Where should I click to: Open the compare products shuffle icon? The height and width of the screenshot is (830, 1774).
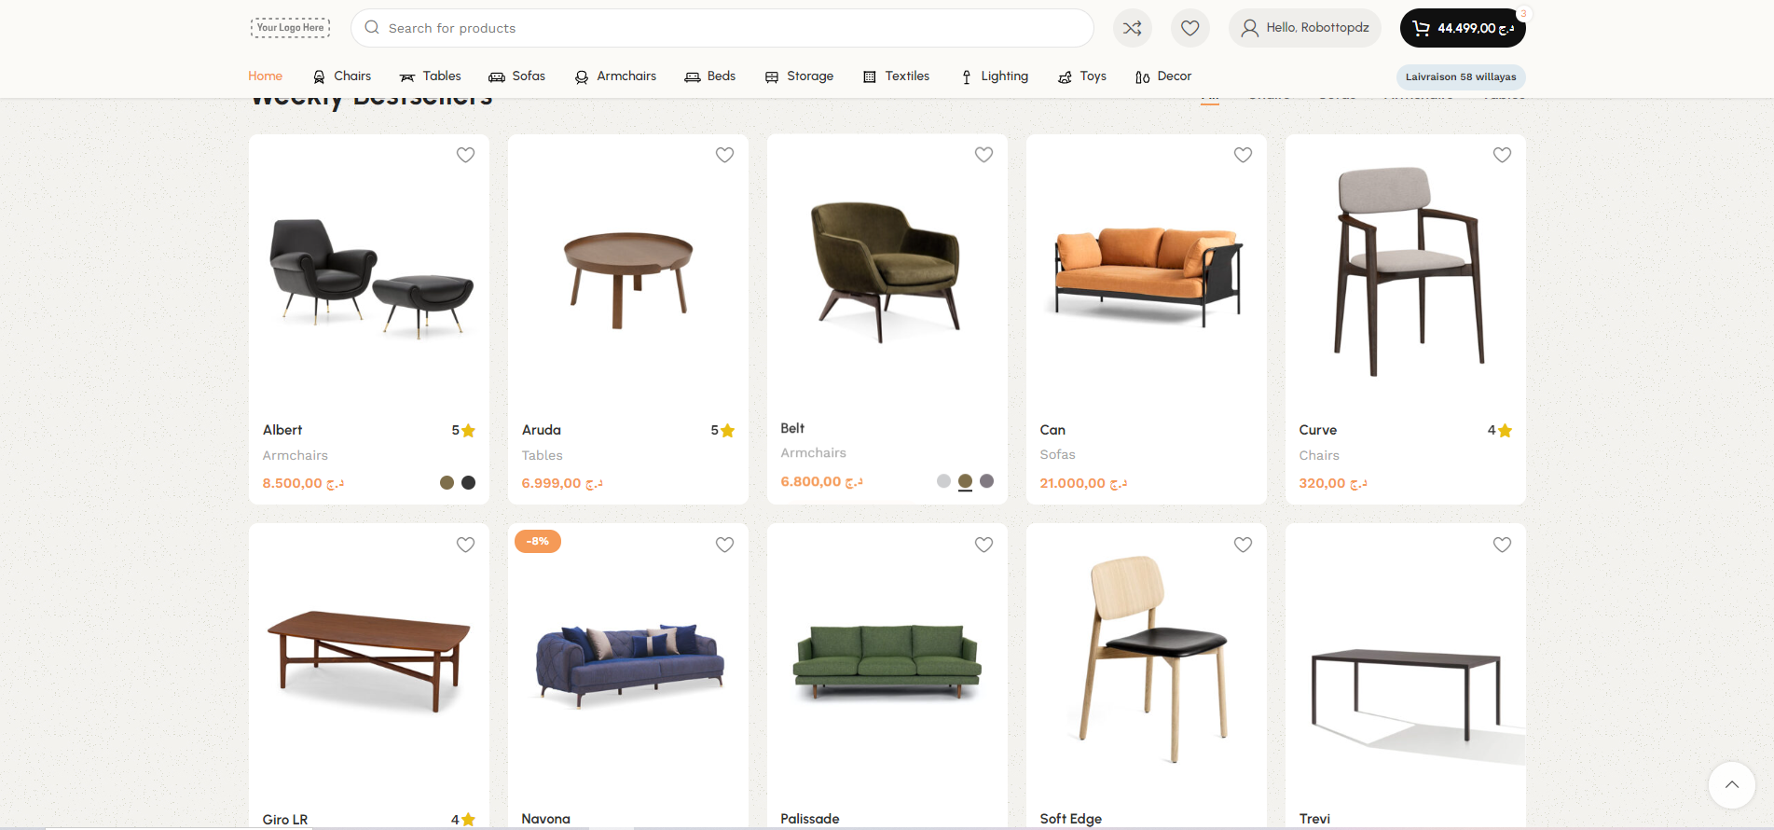(1132, 28)
